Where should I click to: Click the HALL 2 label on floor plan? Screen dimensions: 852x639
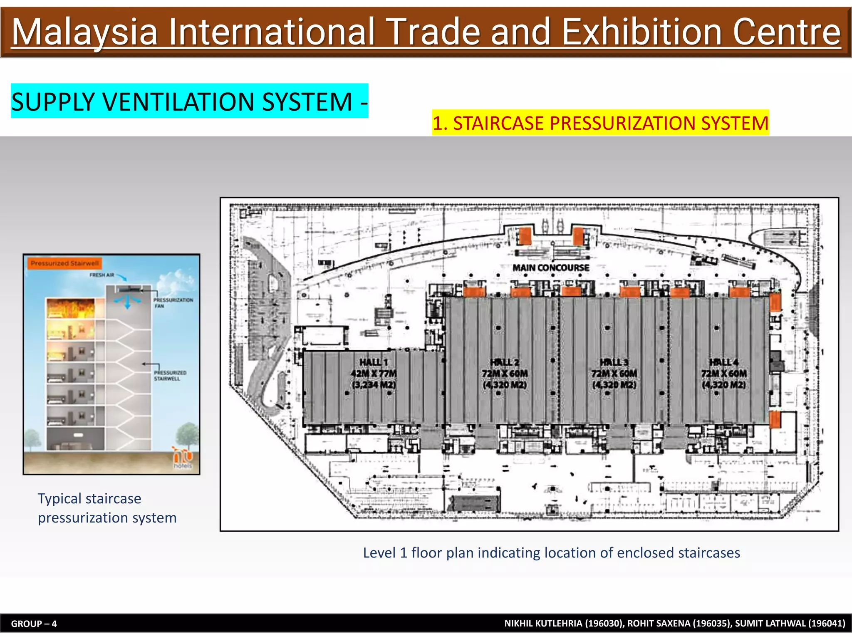click(x=505, y=373)
